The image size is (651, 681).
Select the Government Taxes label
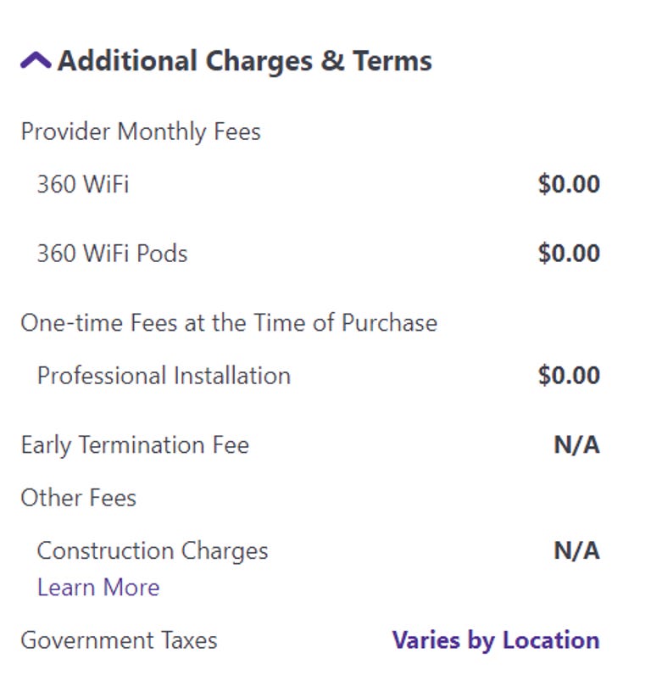pyautogui.click(x=119, y=640)
